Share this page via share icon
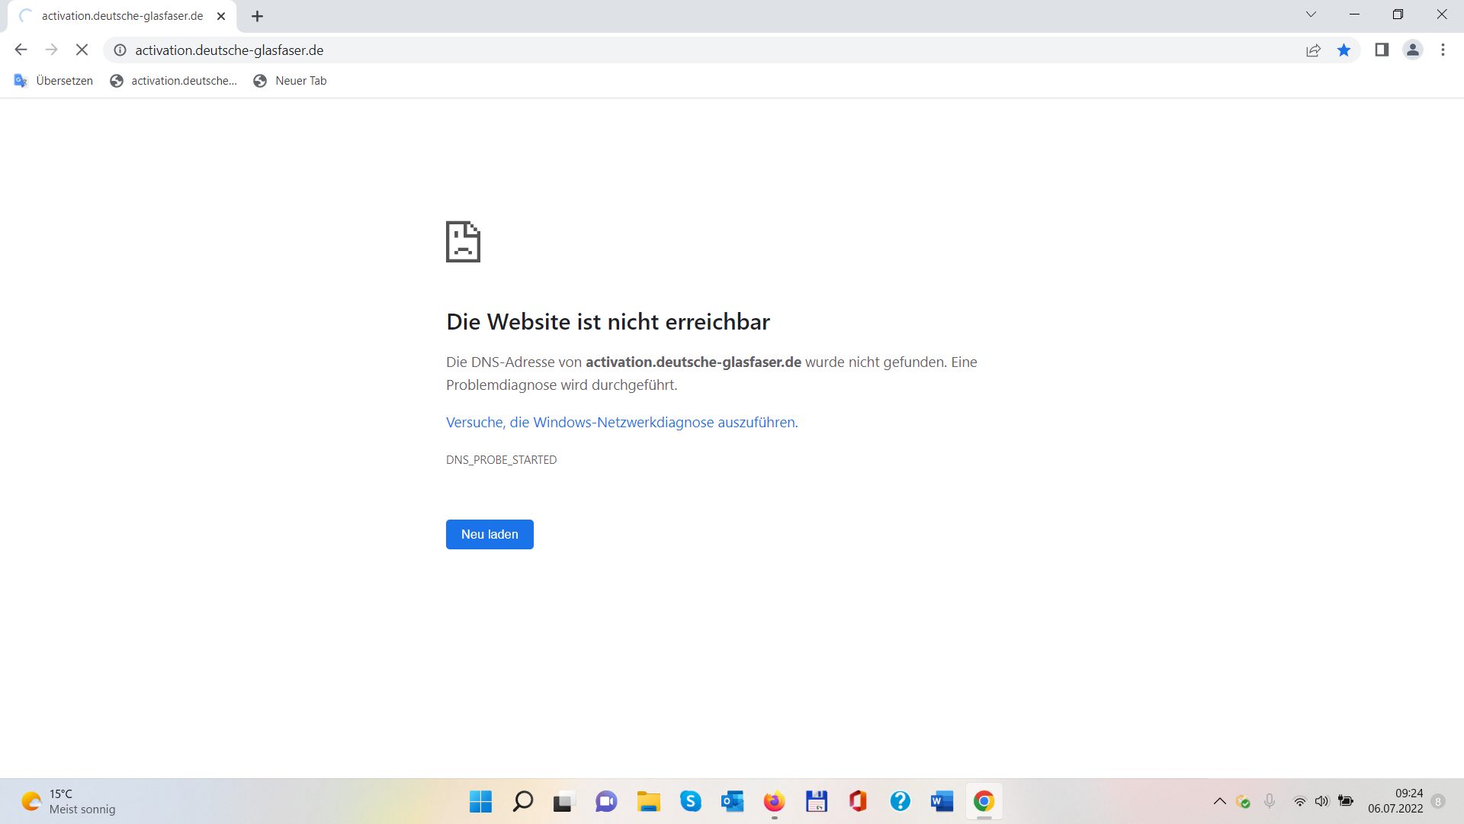The height and width of the screenshot is (824, 1464). [1313, 50]
